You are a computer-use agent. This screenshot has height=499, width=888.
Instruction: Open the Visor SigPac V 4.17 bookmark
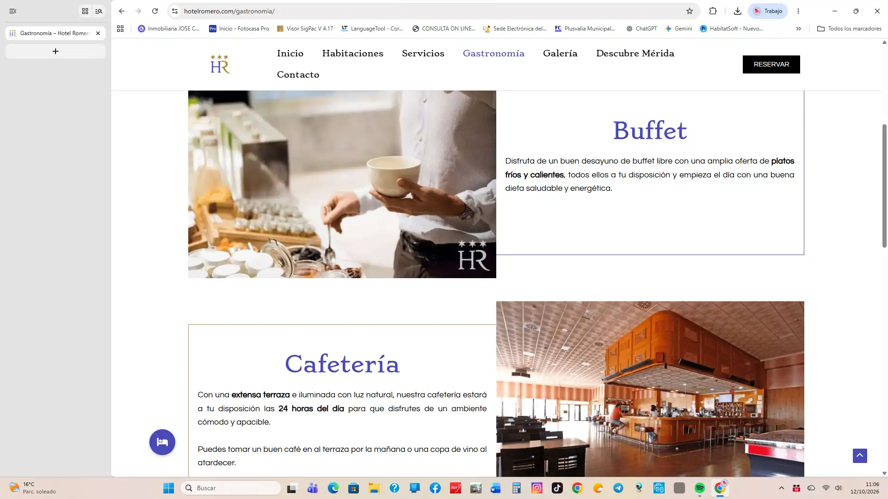click(x=305, y=29)
